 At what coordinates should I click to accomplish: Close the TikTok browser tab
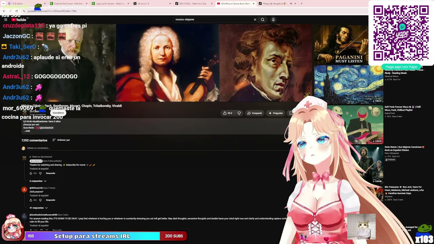coord(212,3)
